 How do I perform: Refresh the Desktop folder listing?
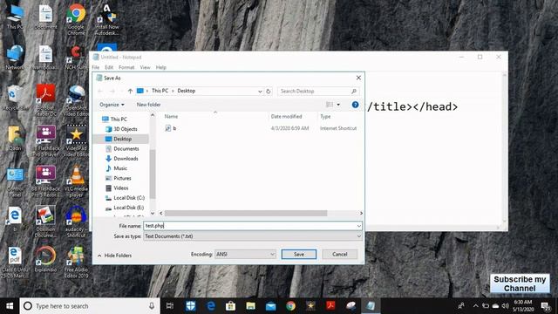point(269,91)
